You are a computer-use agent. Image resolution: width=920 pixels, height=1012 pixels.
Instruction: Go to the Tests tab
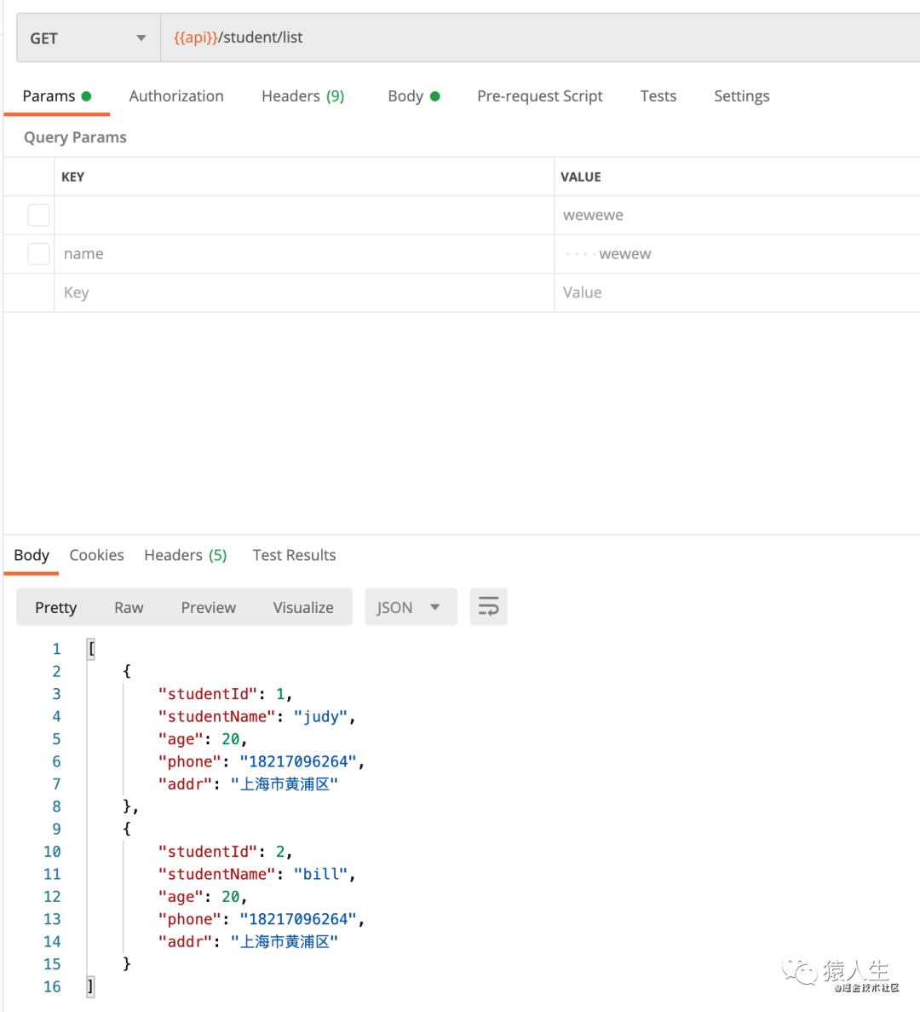(658, 96)
